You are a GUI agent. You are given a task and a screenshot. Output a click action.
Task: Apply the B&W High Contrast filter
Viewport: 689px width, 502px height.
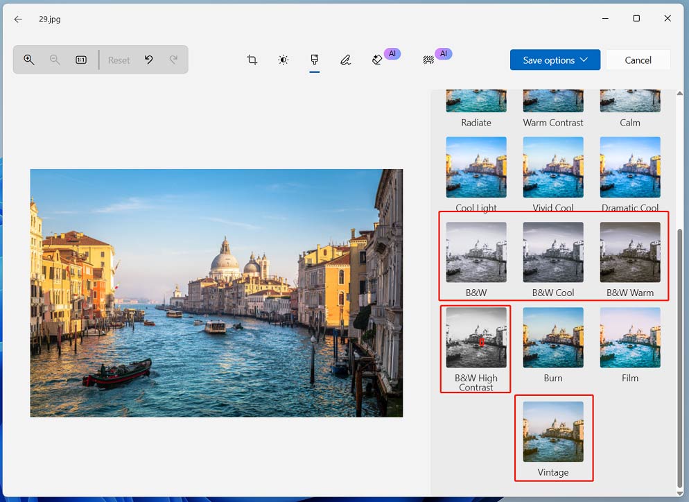[x=476, y=338]
